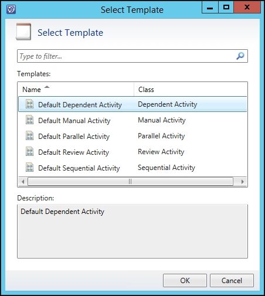Click the Name column sort arrow

(x=47, y=87)
